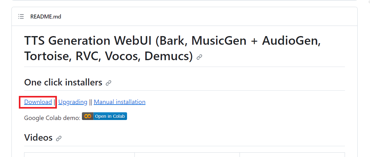Click the TTS Generation WebUI title line
This screenshot has height=157, width=370.
tap(172, 41)
